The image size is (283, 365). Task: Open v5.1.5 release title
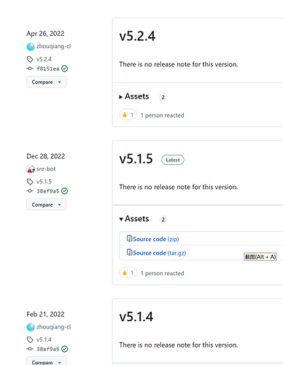click(136, 159)
